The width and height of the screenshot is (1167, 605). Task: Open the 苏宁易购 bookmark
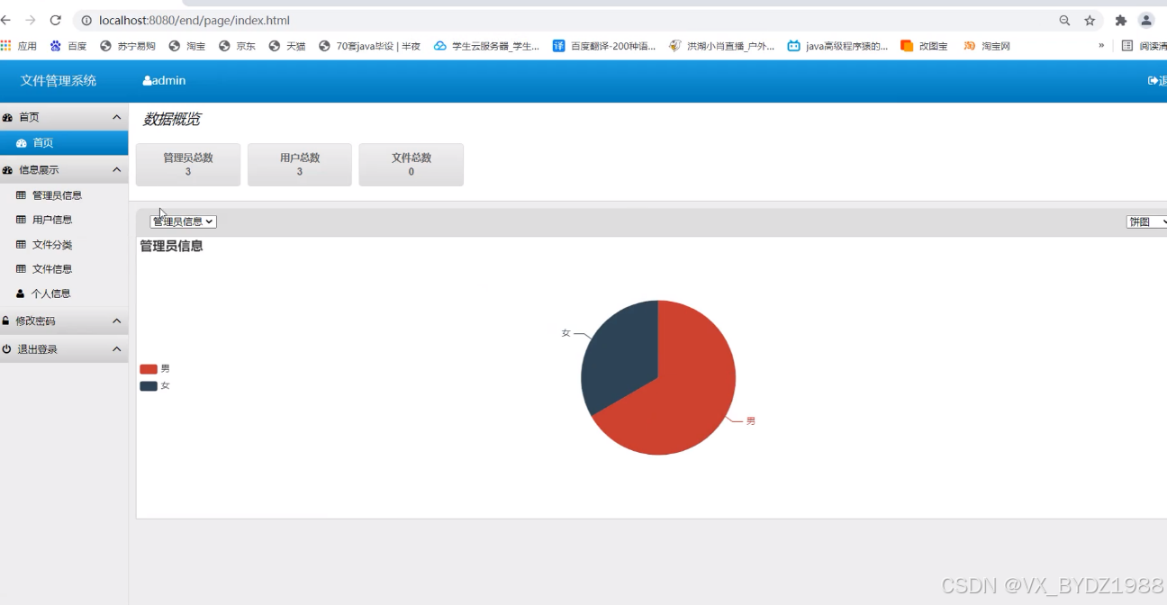(x=127, y=45)
